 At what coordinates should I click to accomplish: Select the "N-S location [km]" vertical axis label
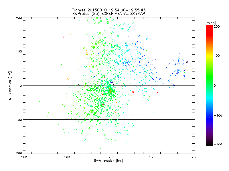[x=10, y=86]
